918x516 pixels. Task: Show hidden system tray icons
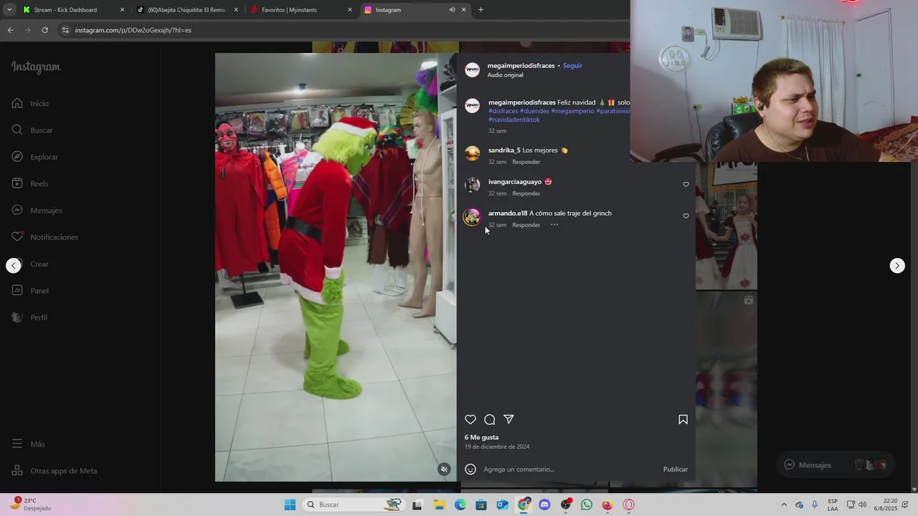pyautogui.click(x=783, y=505)
